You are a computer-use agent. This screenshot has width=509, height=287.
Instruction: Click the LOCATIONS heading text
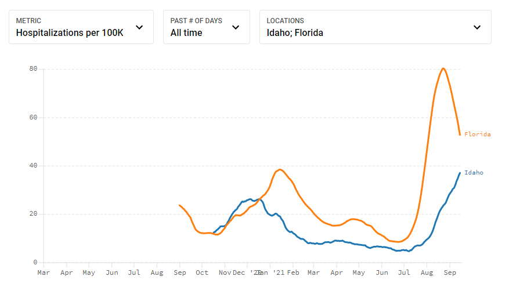[x=285, y=21]
